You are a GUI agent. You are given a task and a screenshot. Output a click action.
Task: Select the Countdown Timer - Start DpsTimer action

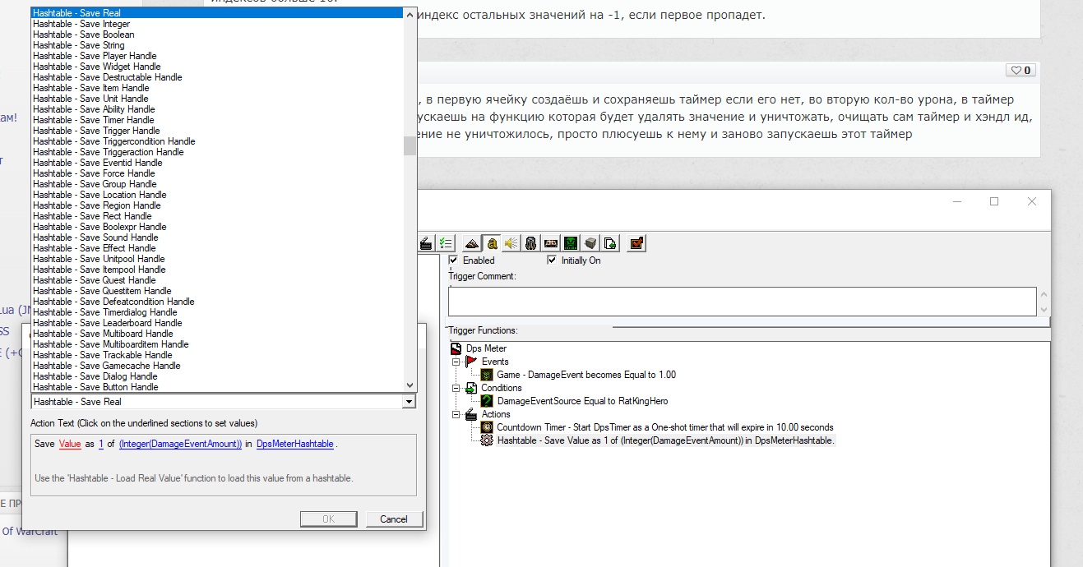point(665,427)
